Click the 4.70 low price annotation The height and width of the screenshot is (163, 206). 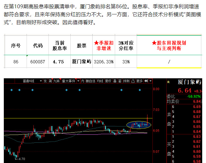[22, 159]
